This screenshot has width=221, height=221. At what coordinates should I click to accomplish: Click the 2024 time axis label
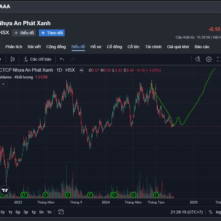click(106, 202)
